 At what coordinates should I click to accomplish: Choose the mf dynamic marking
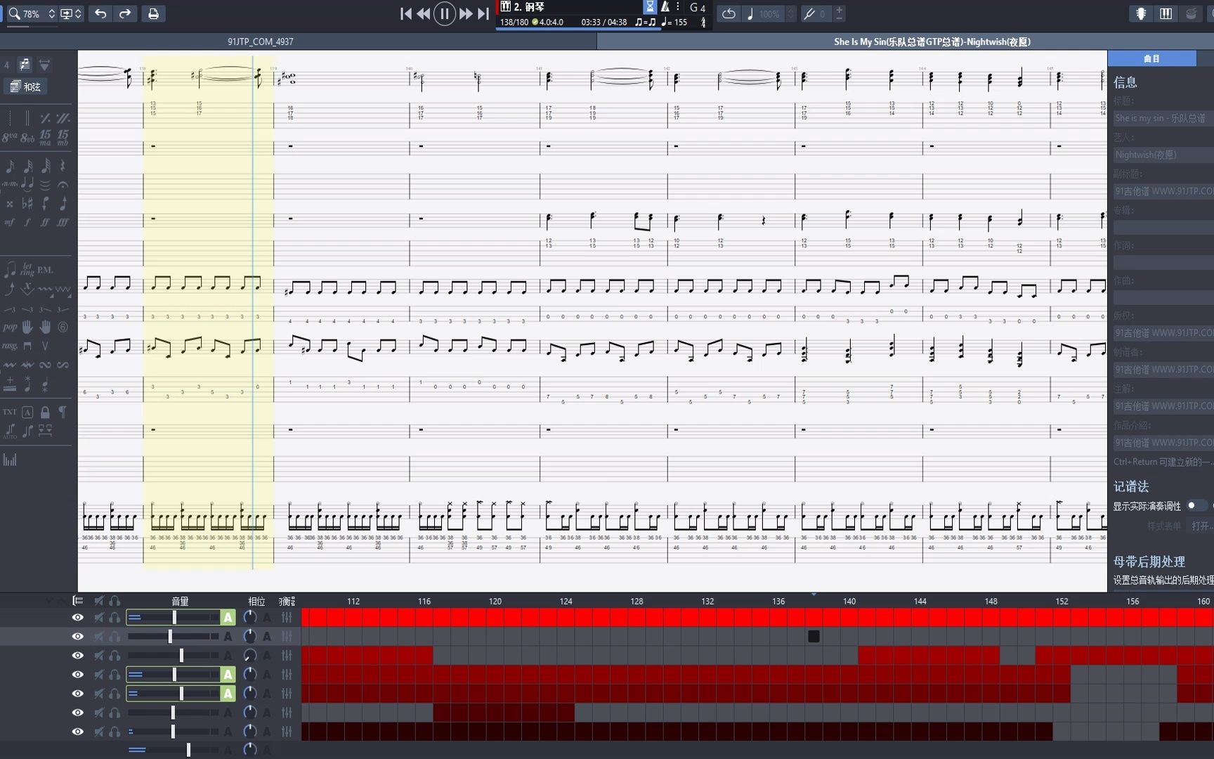point(9,222)
